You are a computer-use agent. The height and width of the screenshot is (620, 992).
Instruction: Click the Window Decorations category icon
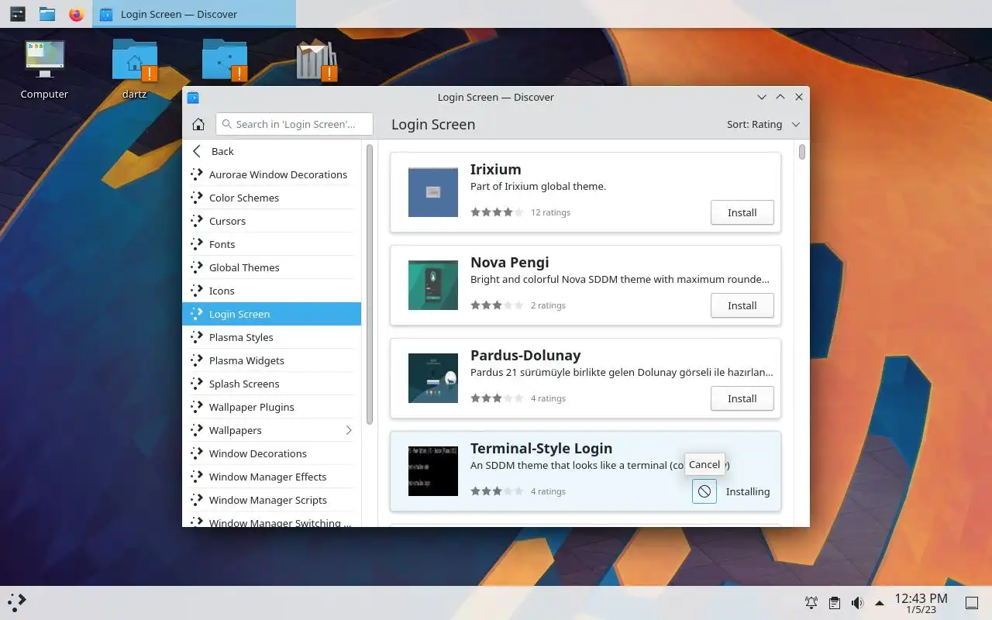(197, 453)
